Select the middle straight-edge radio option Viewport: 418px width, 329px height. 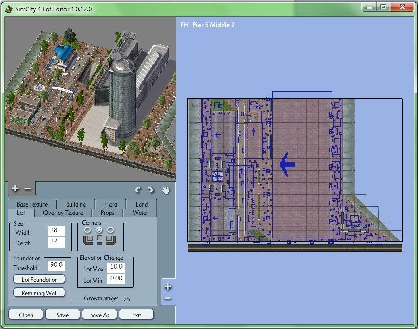pos(99,230)
